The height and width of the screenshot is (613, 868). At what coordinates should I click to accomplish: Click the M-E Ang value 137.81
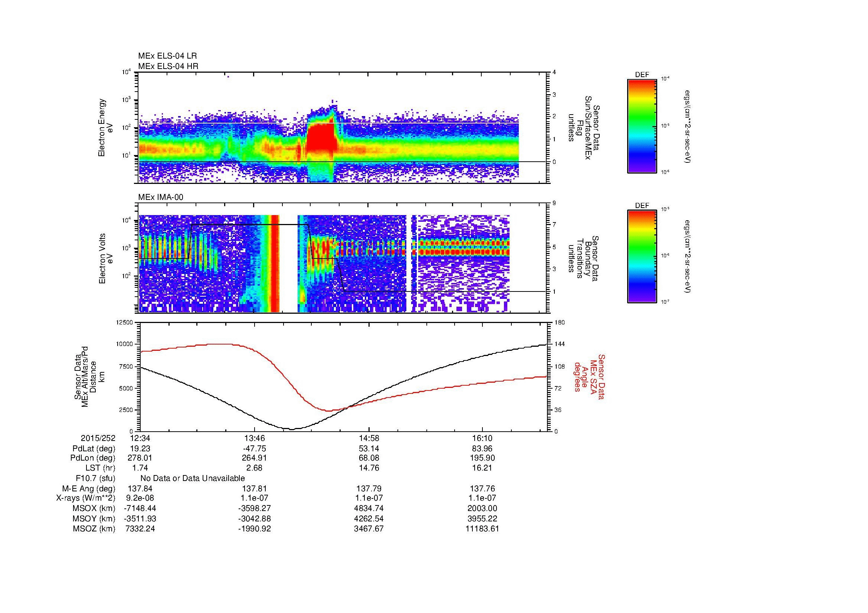pyautogui.click(x=255, y=488)
